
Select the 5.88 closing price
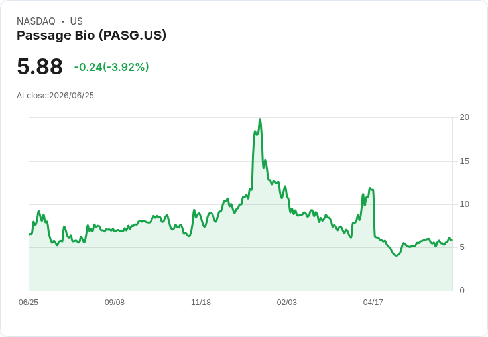[x=40, y=66]
